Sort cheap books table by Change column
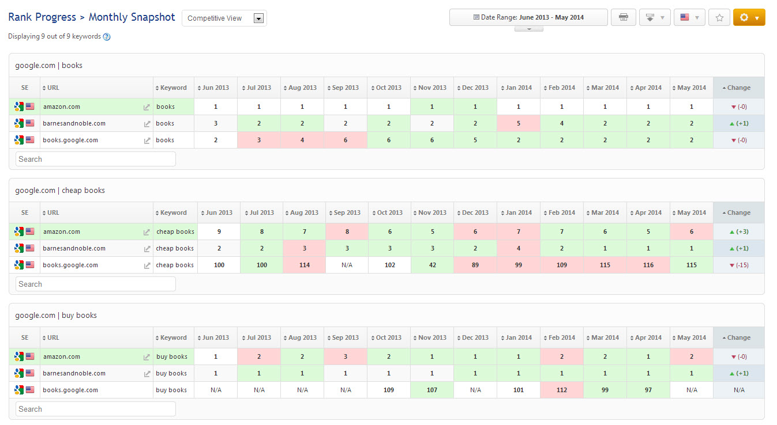This screenshot has width=777, height=425. (x=738, y=213)
